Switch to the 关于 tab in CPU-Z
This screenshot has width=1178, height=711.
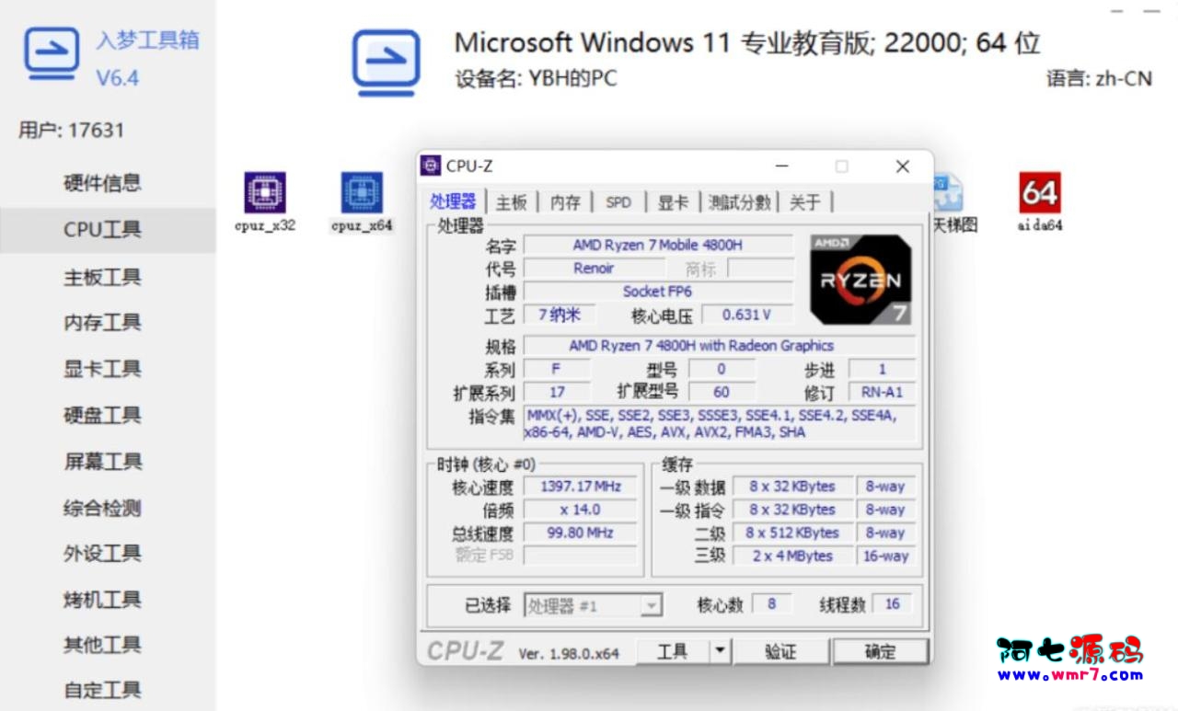pyautogui.click(x=804, y=202)
